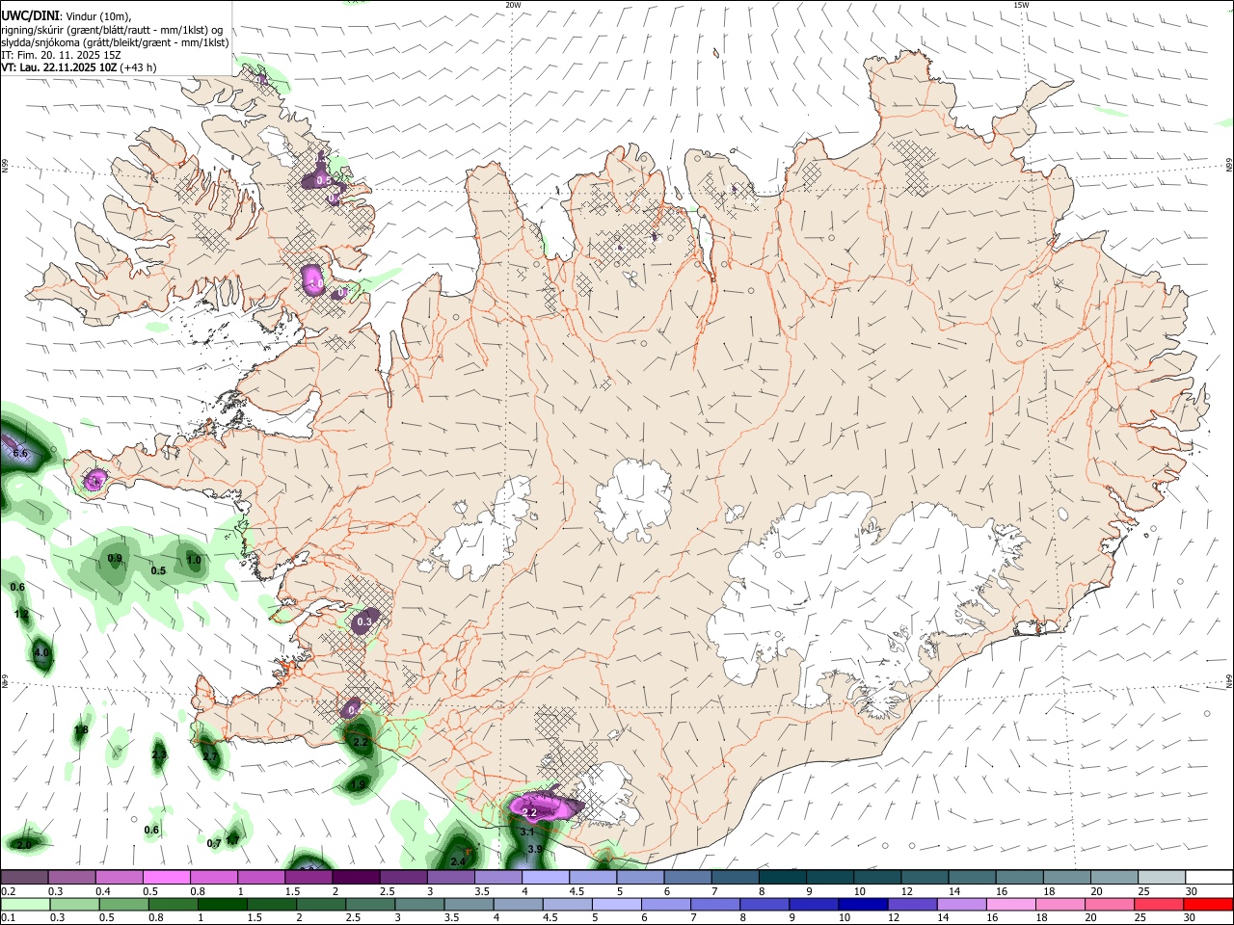Click the 0.9 precipitation value over the sea

click(x=115, y=559)
